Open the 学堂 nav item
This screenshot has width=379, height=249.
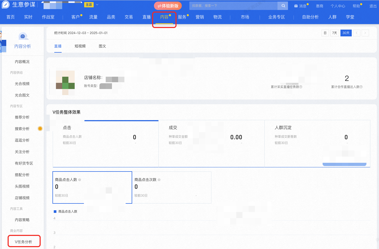[350, 17]
